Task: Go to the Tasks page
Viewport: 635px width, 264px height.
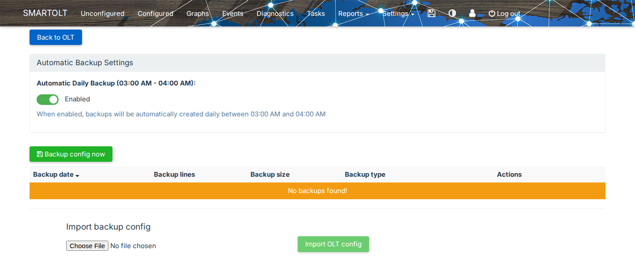Action: (x=316, y=14)
